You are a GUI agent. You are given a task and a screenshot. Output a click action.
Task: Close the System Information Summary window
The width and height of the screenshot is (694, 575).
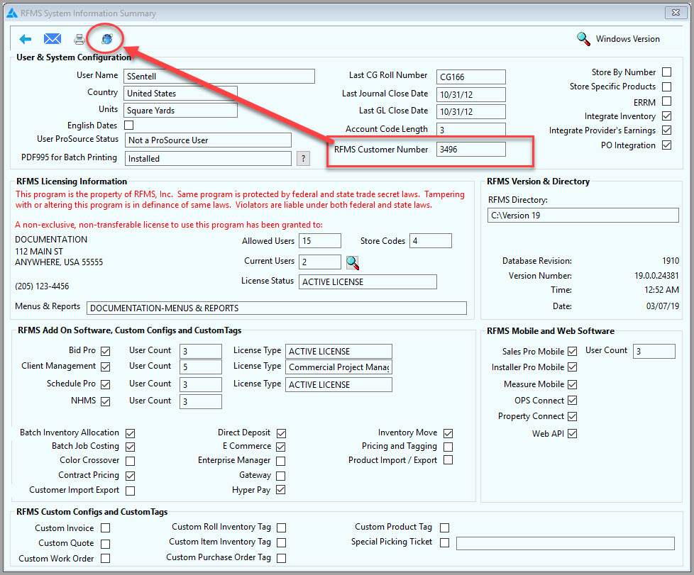[x=676, y=13]
